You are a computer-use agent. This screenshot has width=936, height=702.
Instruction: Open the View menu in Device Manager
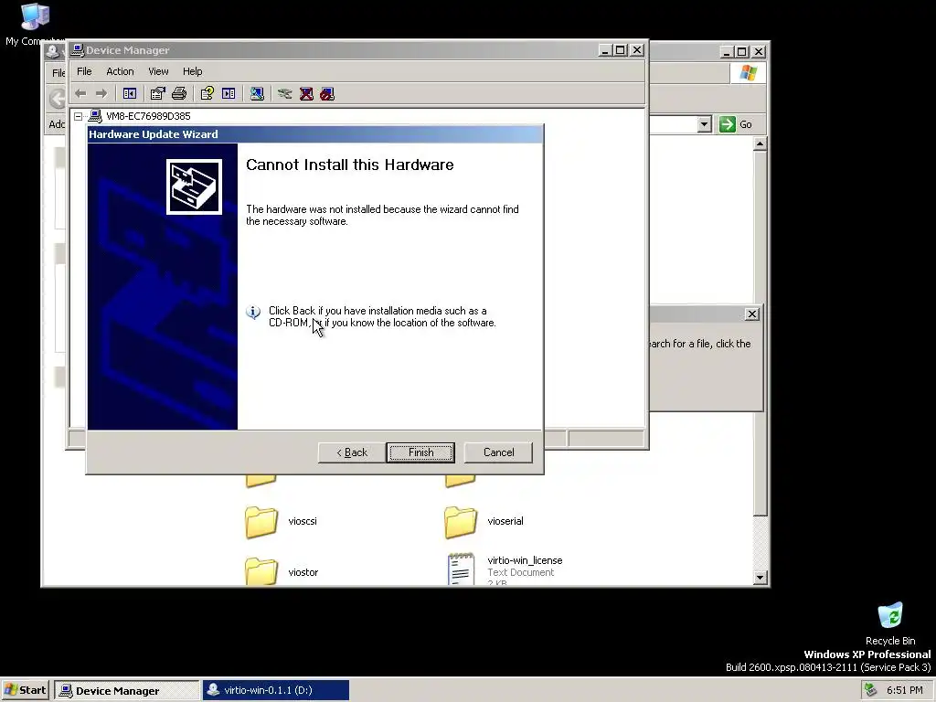(x=158, y=71)
